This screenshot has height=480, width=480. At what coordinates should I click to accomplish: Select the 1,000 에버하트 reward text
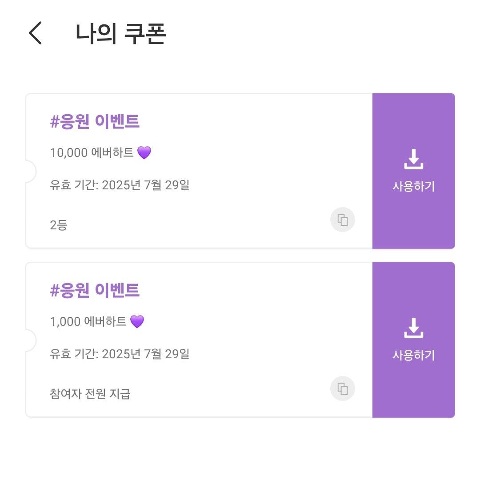click(x=88, y=321)
